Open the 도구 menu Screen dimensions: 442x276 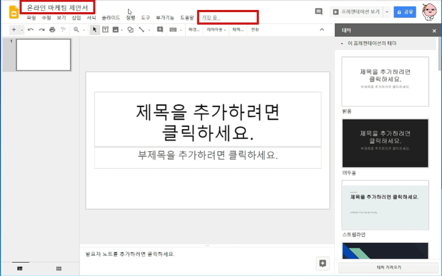pyautogui.click(x=145, y=18)
